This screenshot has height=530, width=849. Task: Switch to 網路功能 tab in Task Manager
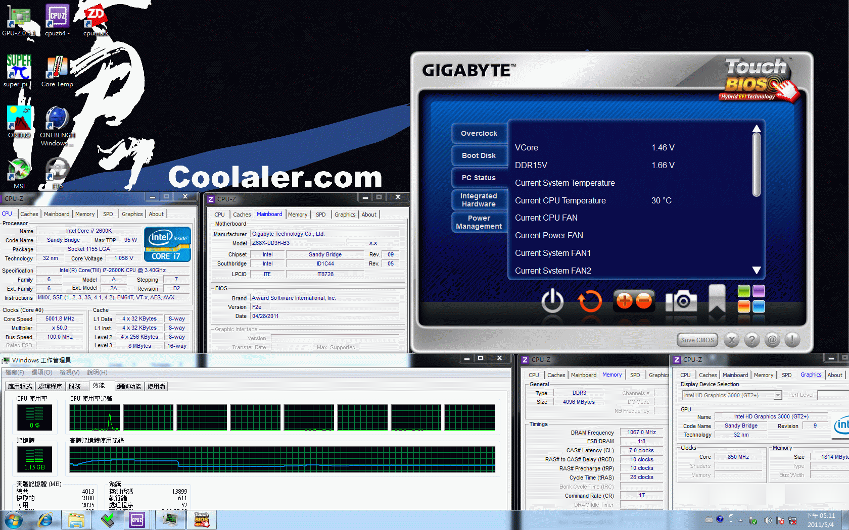[x=129, y=387]
